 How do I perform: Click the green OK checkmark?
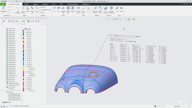click(117, 8)
